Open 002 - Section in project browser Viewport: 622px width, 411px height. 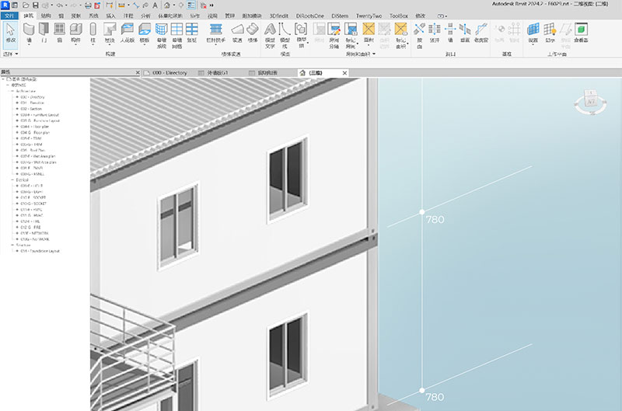(32, 109)
